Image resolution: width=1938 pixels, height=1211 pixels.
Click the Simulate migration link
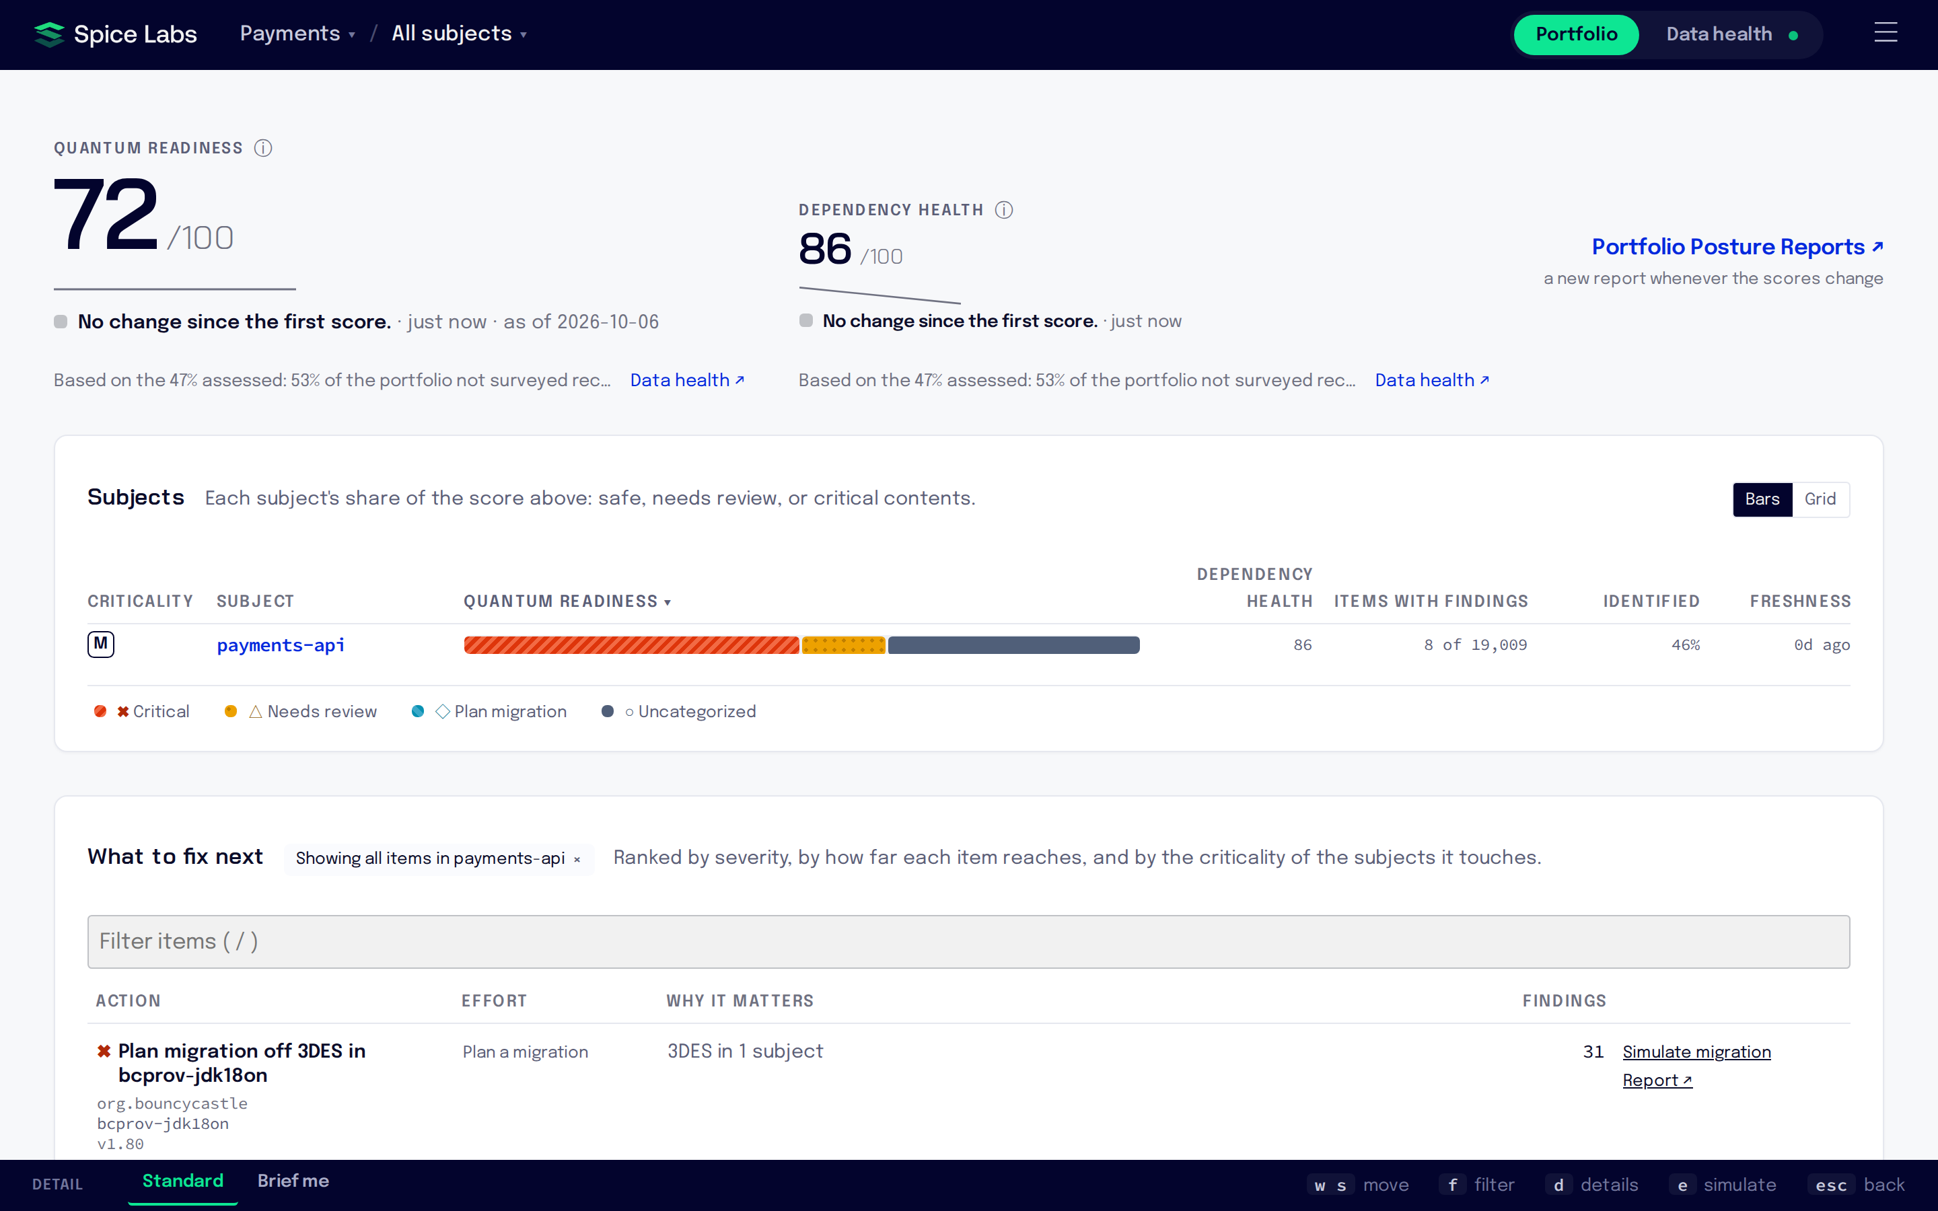point(1696,1052)
